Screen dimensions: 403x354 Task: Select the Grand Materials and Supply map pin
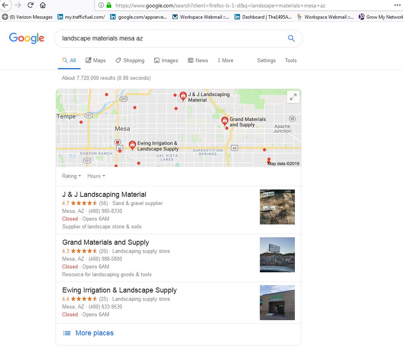(224, 121)
